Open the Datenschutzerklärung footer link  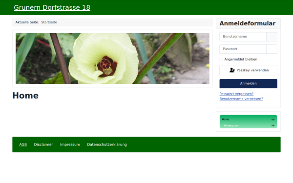[107, 144]
